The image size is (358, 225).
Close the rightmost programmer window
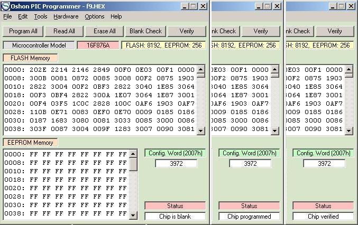[351, 6]
